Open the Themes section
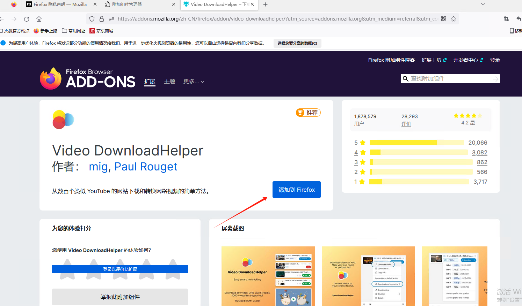522x306 pixels. (x=169, y=82)
